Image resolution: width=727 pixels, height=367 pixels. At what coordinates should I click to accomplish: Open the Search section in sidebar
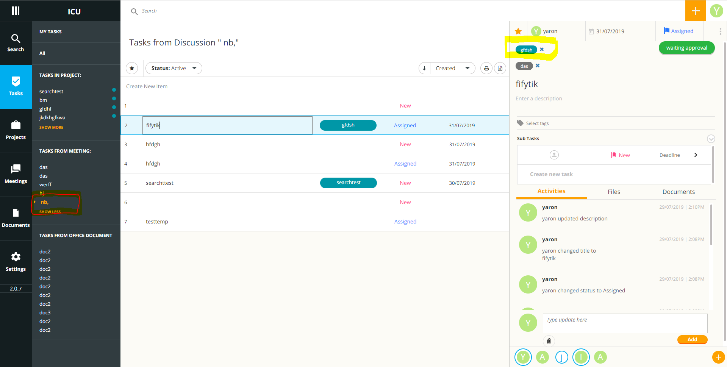tap(16, 43)
